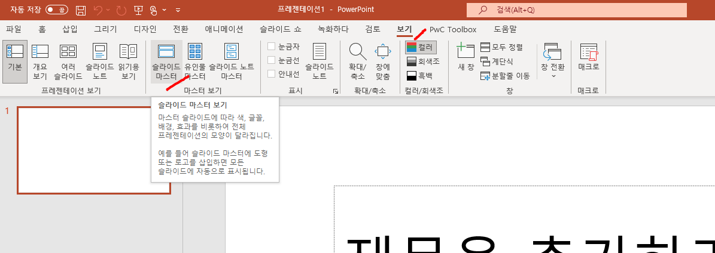Switch to the 녹화하다 tab

click(333, 30)
